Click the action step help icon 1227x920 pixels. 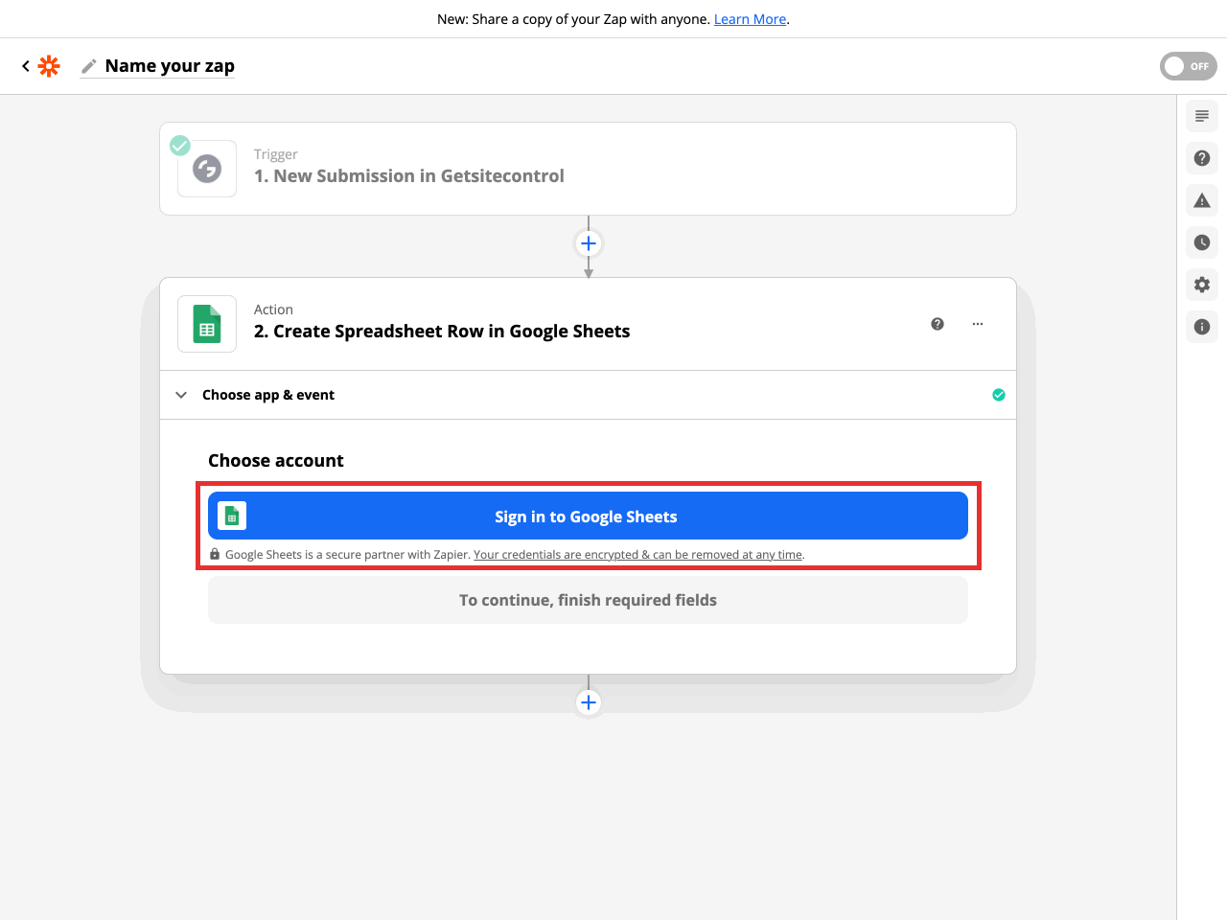tap(938, 324)
